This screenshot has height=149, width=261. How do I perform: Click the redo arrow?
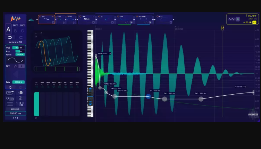pyautogui.click(x=21, y=37)
